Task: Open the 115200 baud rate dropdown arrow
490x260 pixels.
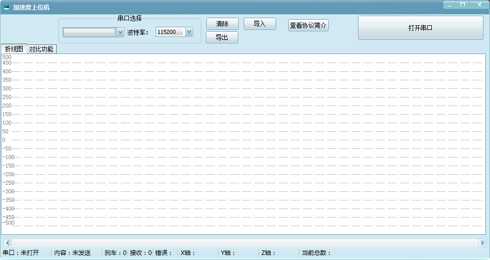Action: (x=189, y=32)
